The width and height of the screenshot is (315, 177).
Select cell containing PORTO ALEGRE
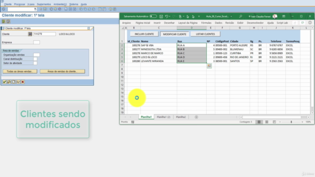point(240,45)
